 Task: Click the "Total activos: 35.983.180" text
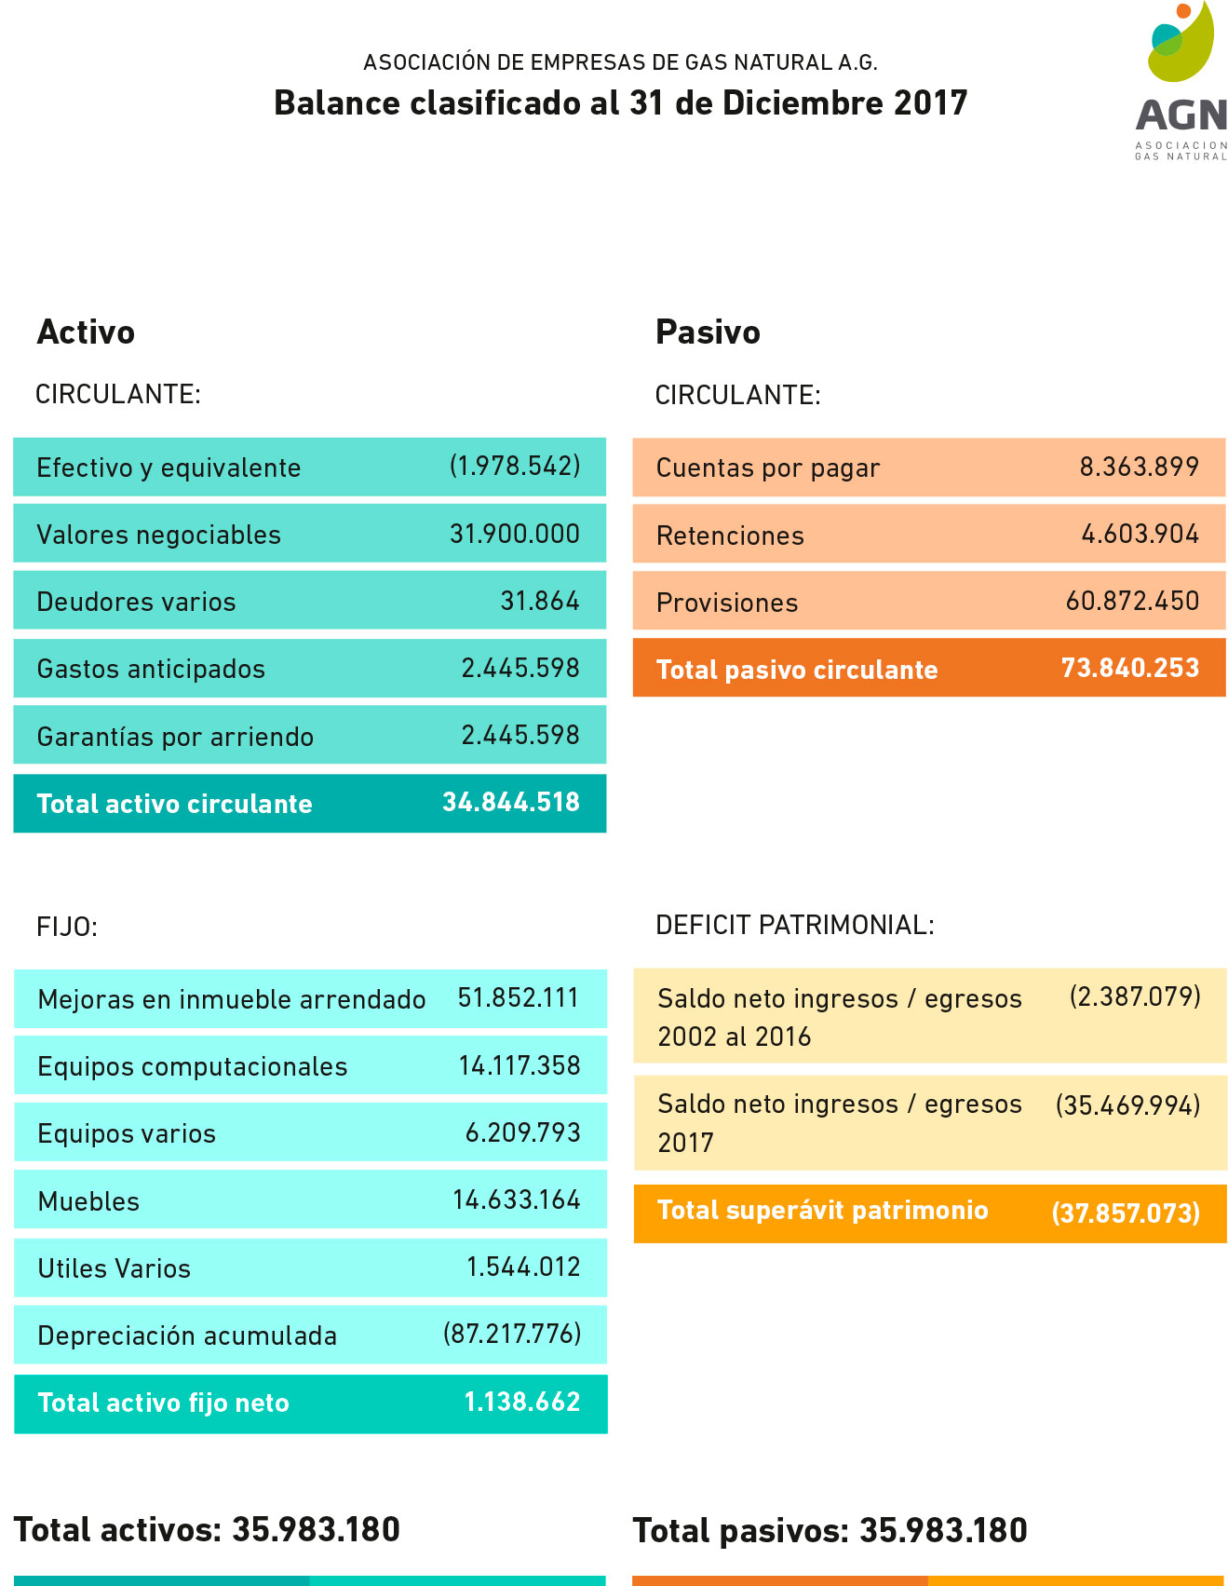[x=207, y=1529]
